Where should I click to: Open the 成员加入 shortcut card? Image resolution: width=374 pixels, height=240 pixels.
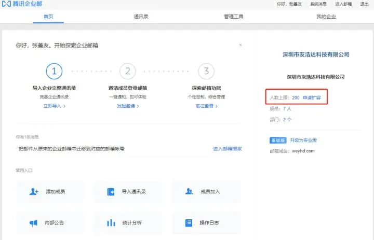coord(207,192)
